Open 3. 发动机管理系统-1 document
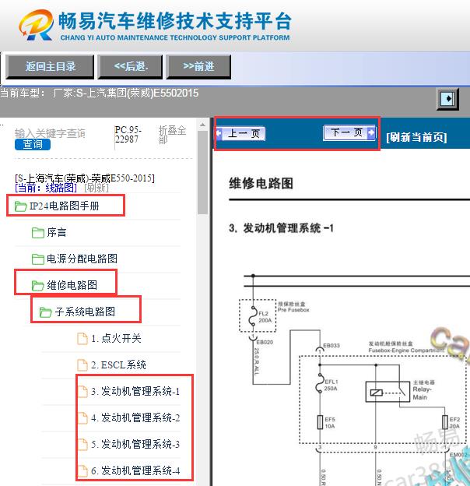 click(x=135, y=391)
